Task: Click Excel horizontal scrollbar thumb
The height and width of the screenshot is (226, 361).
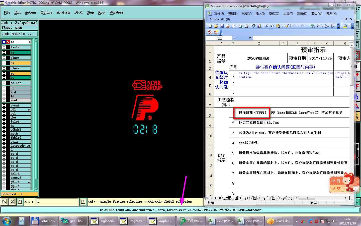Action: (306, 198)
